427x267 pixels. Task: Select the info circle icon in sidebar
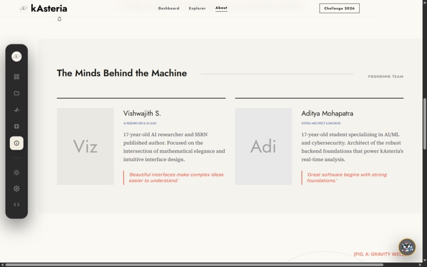(x=16, y=143)
